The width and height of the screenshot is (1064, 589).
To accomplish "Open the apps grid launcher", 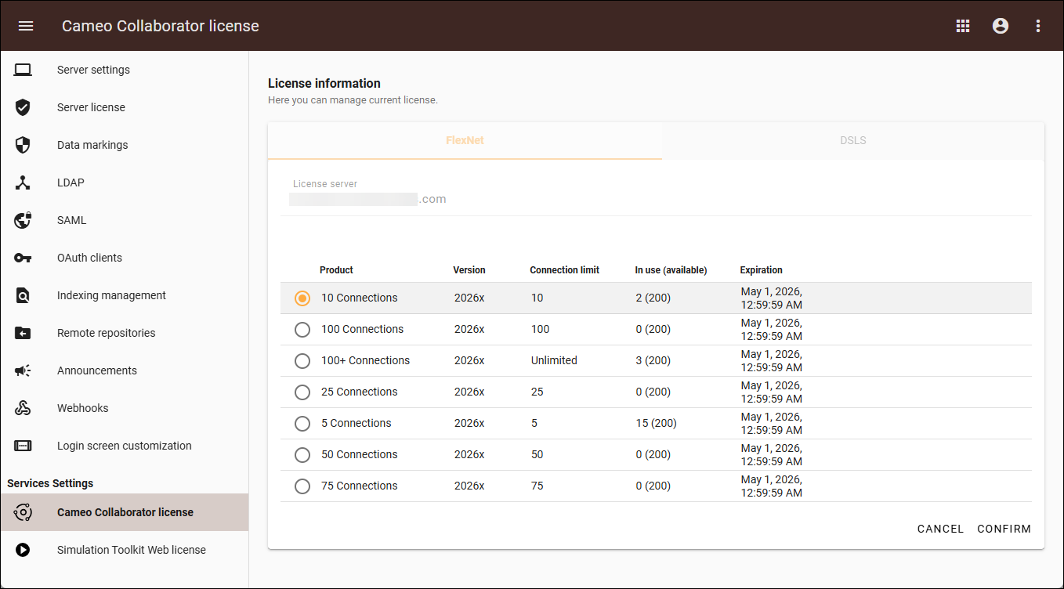I will pos(963,26).
